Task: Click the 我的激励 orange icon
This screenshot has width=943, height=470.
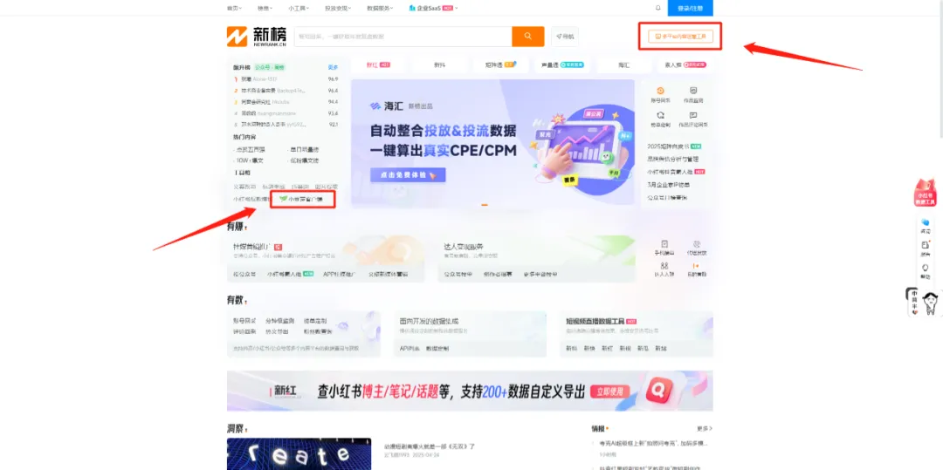Action: 697,265
